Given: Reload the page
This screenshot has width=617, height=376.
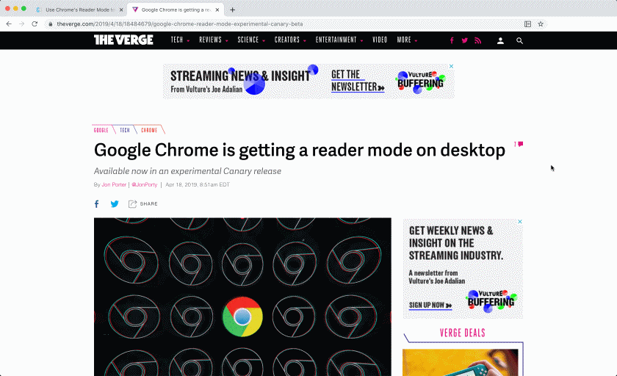Looking at the screenshot, I should (35, 23).
